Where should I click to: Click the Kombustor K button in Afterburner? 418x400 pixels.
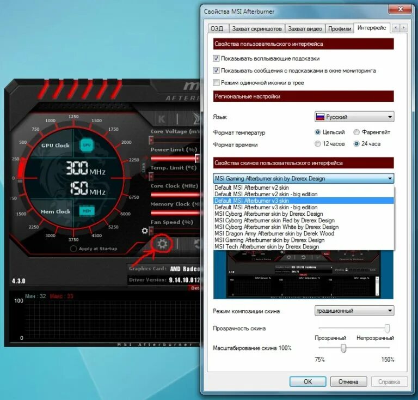click(x=162, y=119)
